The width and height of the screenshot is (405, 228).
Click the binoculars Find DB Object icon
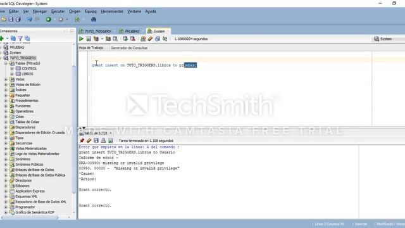pos(94,20)
